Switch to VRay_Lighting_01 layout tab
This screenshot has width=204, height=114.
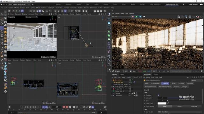click(172, 4)
